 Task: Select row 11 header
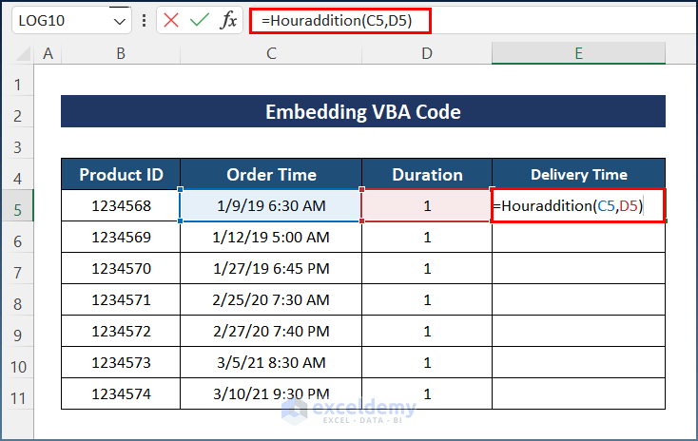pyautogui.click(x=16, y=393)
